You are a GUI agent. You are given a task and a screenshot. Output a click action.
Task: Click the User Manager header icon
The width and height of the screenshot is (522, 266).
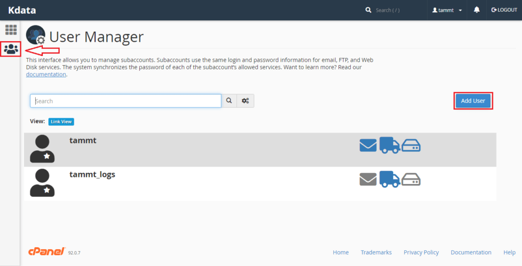36,35
